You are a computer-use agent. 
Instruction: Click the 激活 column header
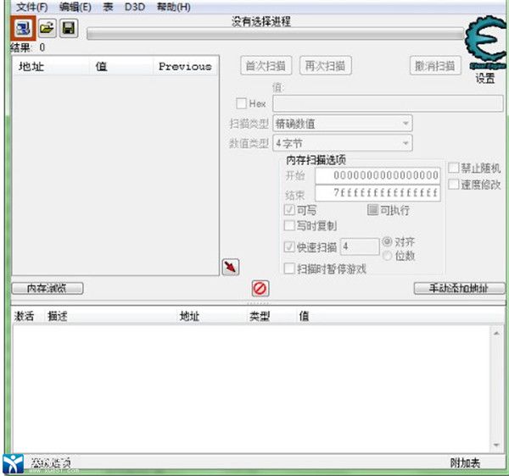click(x=24, y=316)
